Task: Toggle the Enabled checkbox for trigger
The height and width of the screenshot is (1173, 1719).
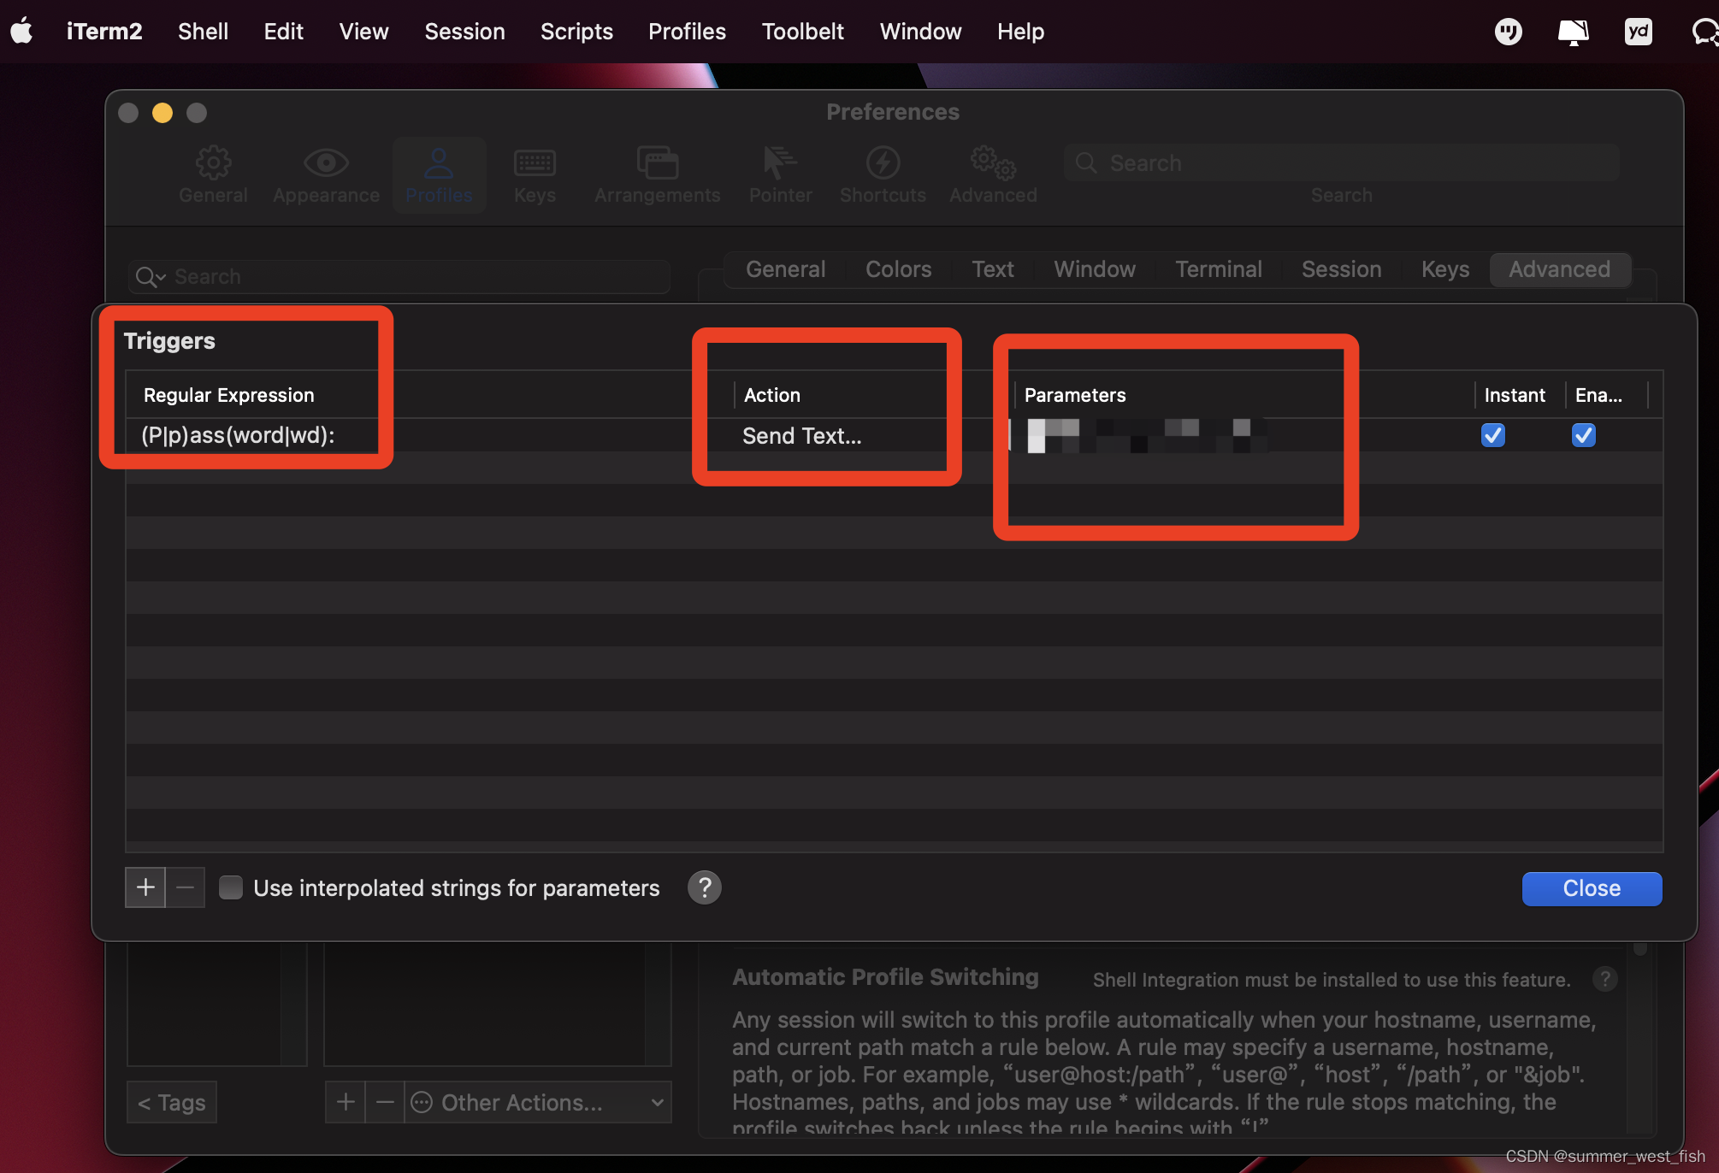Action: pyautogui.click(x=1583, y=435)
